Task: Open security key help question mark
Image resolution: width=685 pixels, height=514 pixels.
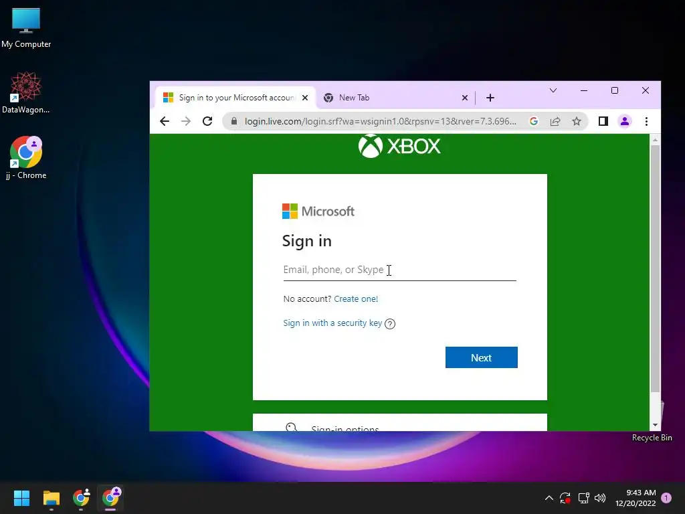Action: tap(390, 324)
